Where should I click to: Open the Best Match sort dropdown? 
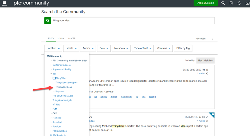point(205,60)
